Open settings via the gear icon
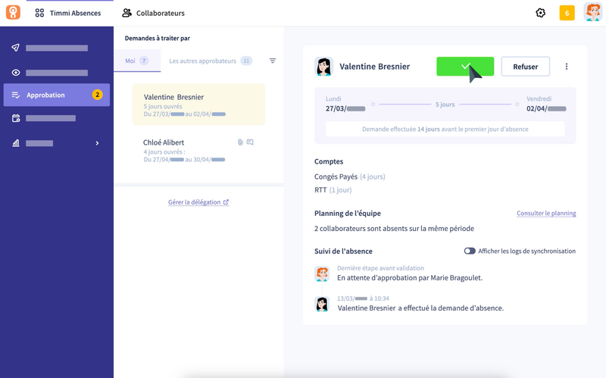This screenshot has height=378, width=606. click(x=540, y=13)
